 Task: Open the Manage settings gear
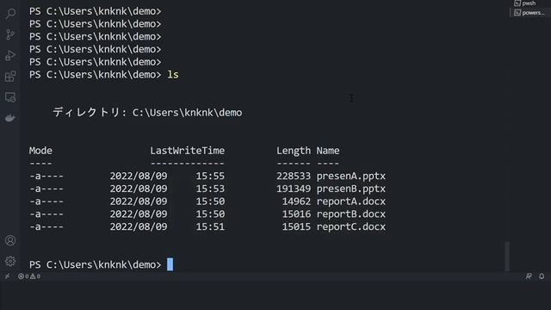click(x=10, y=261)
